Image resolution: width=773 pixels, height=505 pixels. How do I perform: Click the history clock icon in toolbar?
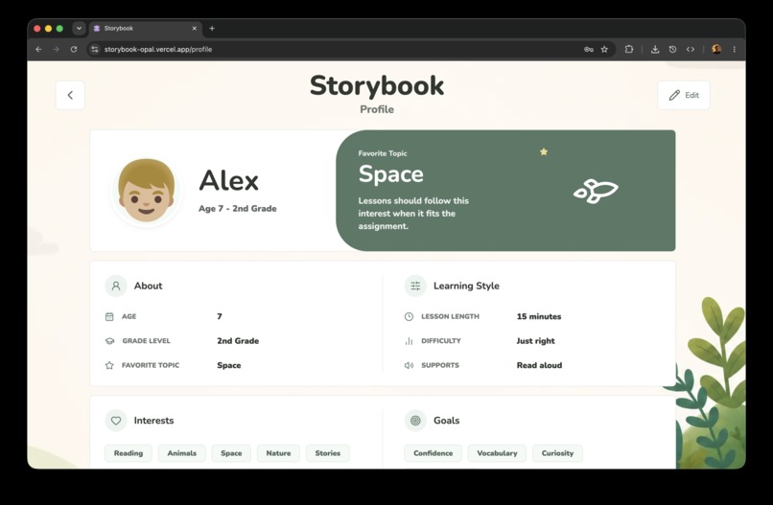point(672,49)
